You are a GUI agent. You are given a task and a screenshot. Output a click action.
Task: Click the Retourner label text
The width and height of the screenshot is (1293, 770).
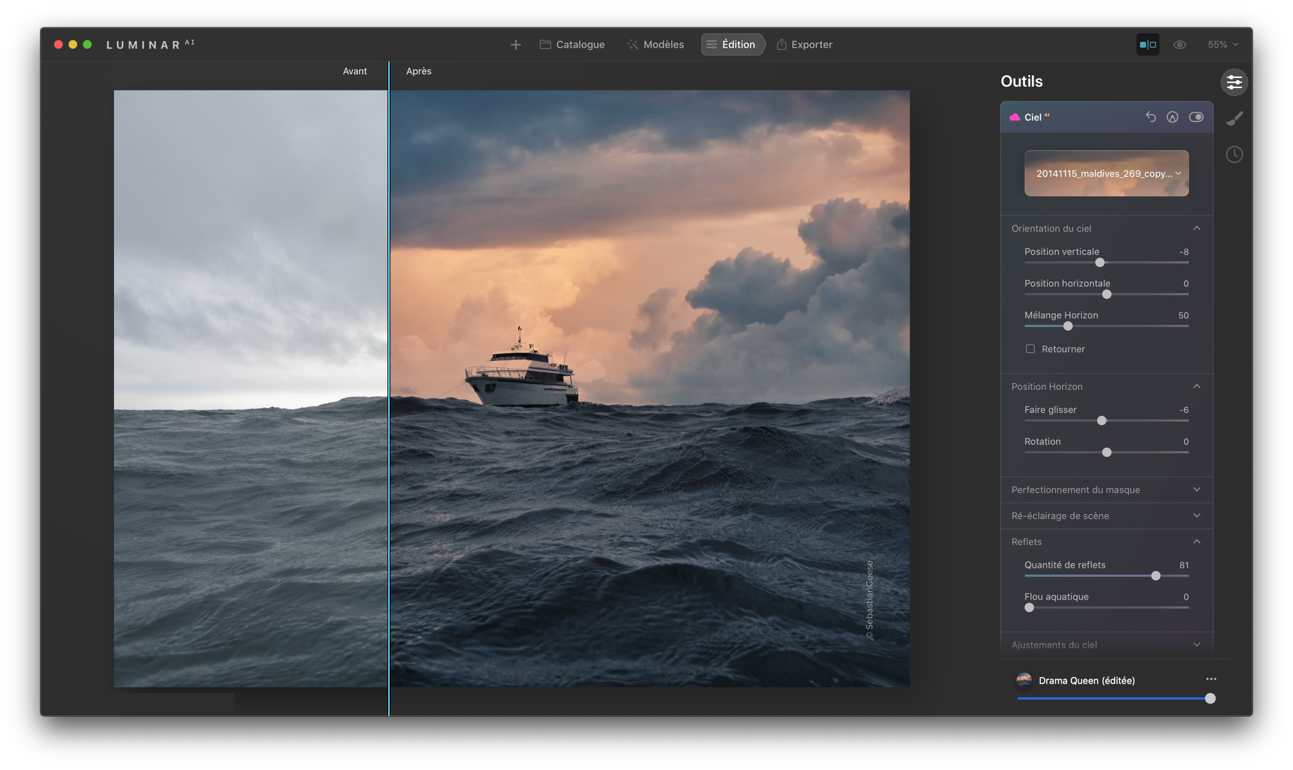[1063, 349]
